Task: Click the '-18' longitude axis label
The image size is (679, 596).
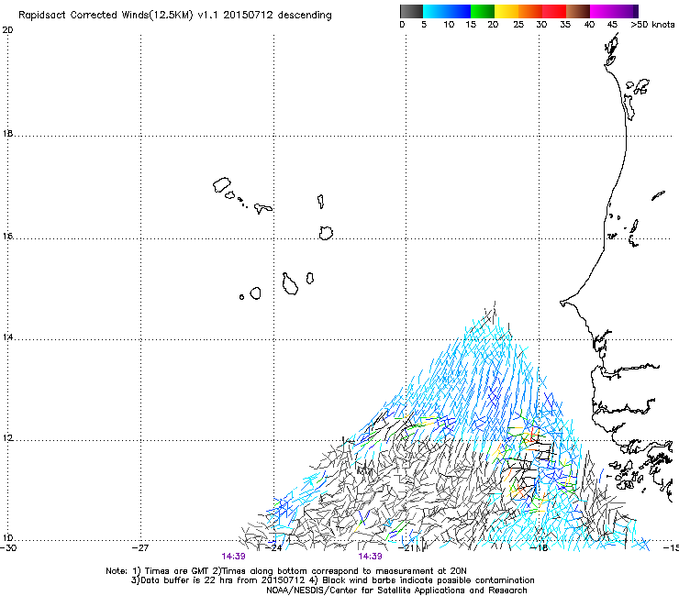Action: (x=540, y=547)
